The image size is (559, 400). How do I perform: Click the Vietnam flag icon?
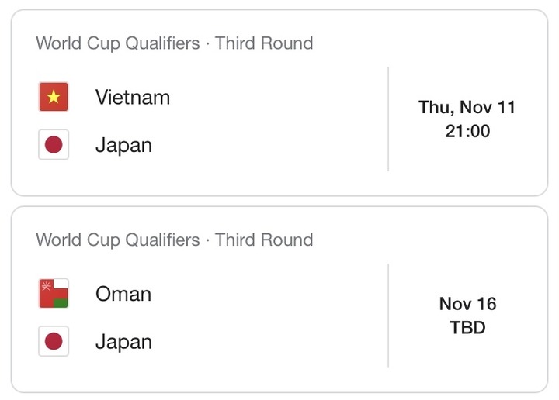click(54, 97)
